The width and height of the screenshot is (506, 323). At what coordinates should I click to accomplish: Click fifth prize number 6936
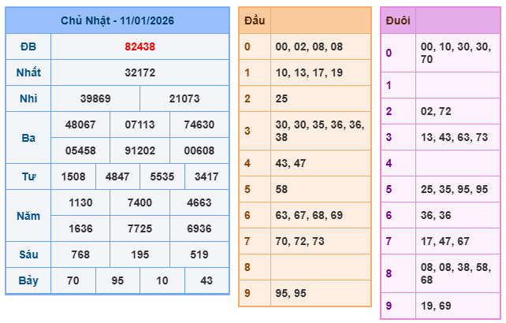[x=199, y=228]
